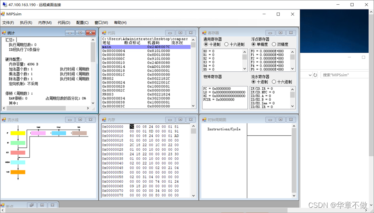Image resolution: width=374 pixels, height=213 pixels.
Task: Click the F0 floating register entry
Action: click(267, 51)
